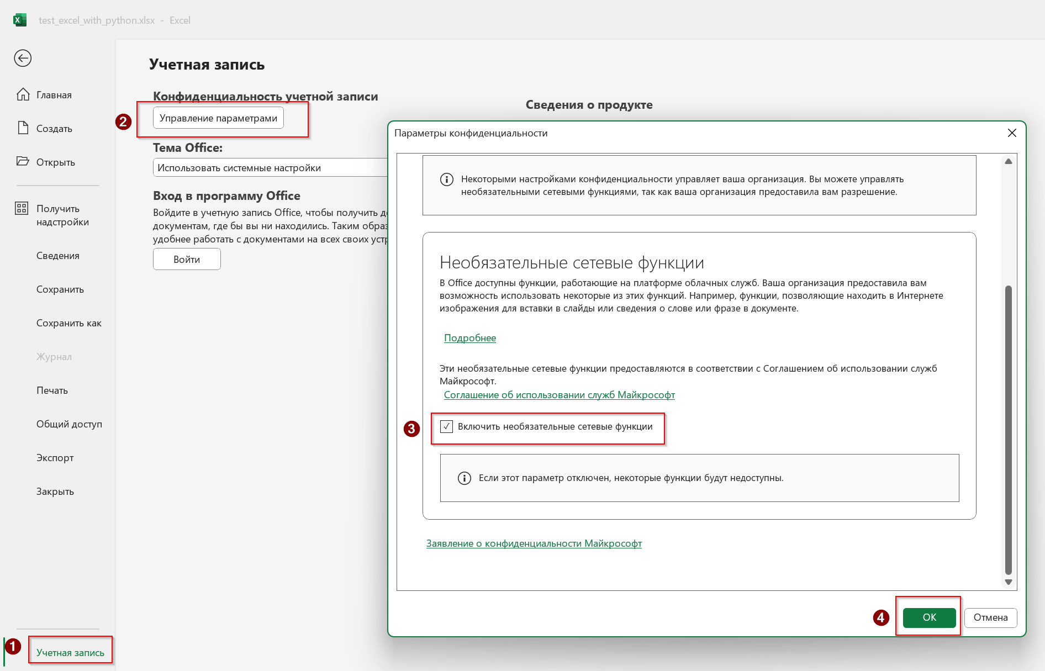Click Закрыть in the sidebar

tap(55, 492)
